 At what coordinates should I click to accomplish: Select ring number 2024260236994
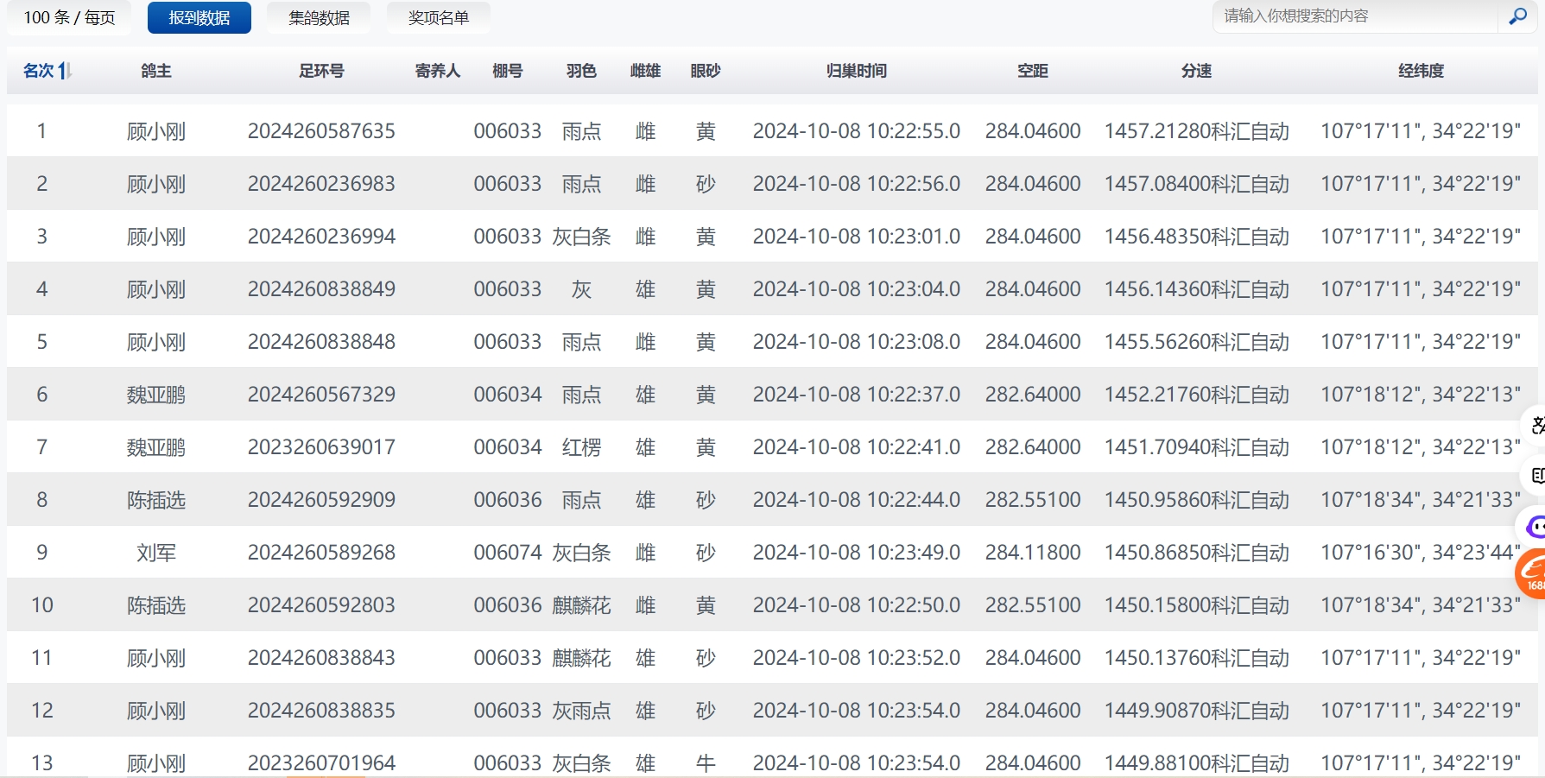pyautogui.click(x=321, y=237)
